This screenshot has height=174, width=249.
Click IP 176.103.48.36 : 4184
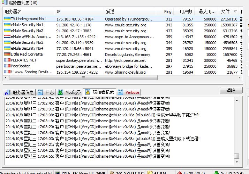pos(75,19)
